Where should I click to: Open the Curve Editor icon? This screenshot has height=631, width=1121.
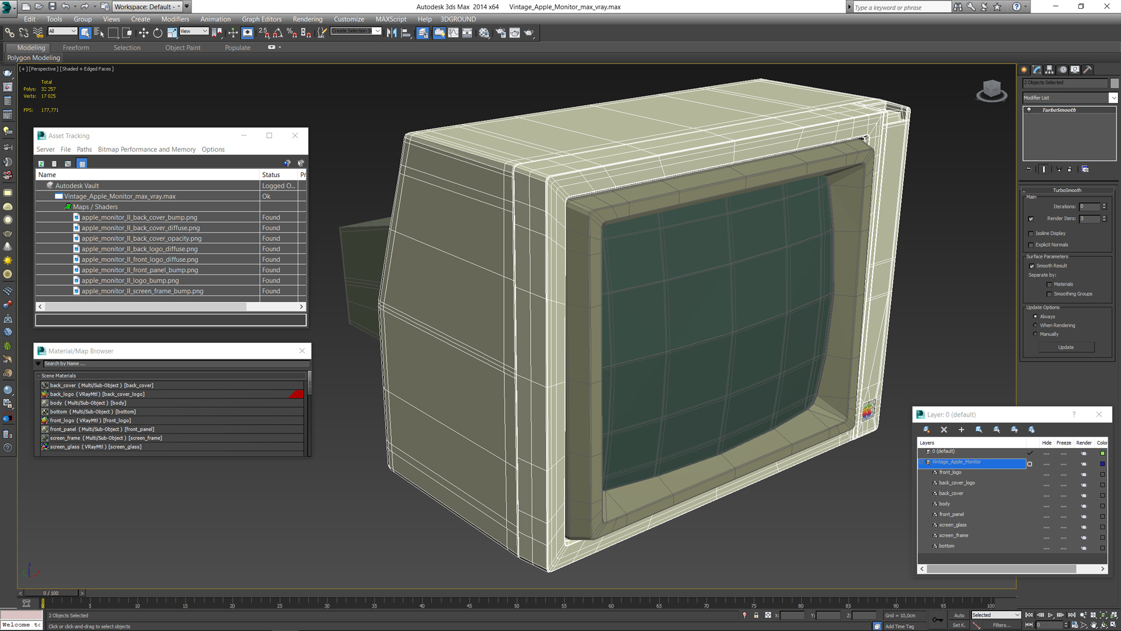coord(453,33)
